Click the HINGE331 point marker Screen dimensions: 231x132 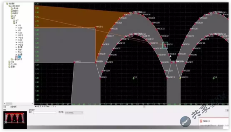(157, 29)
